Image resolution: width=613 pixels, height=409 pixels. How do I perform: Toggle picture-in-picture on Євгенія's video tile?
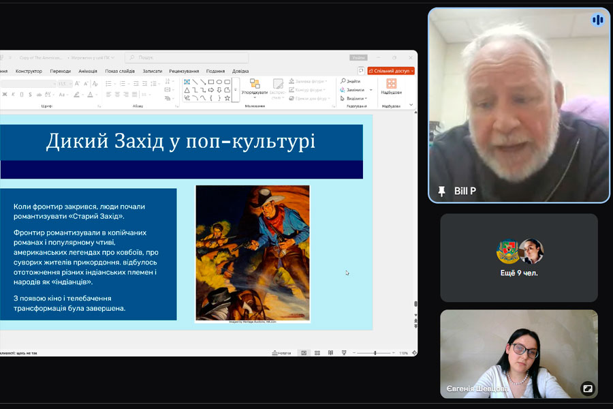tap(587, 388)
